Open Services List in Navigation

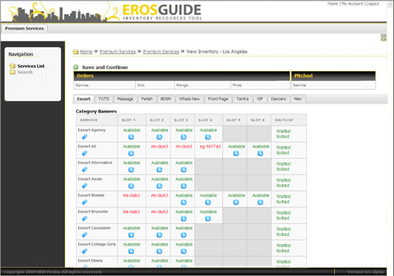click(x=31, y=66)
